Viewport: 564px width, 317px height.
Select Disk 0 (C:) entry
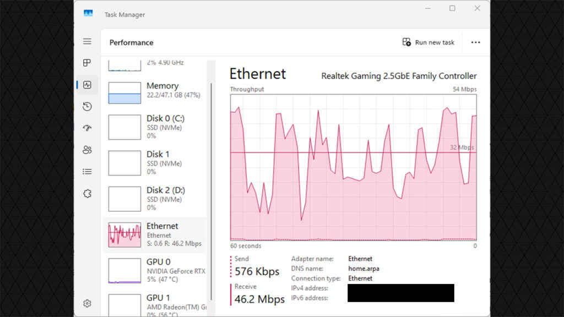154,127
